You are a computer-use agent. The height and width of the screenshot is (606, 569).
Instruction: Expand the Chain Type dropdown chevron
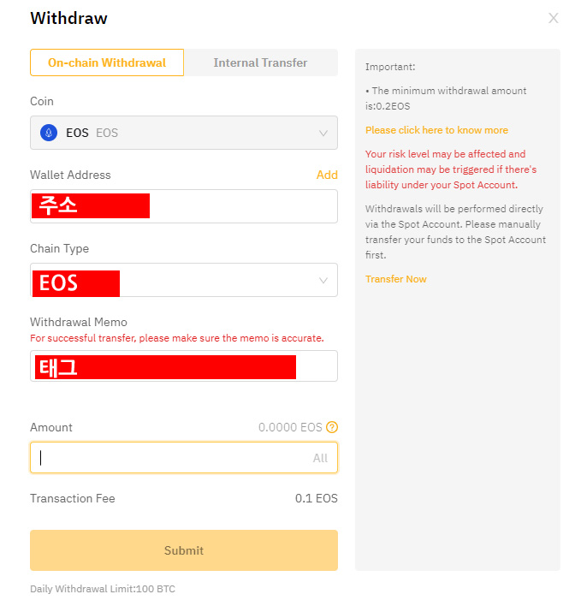point(323,281)
